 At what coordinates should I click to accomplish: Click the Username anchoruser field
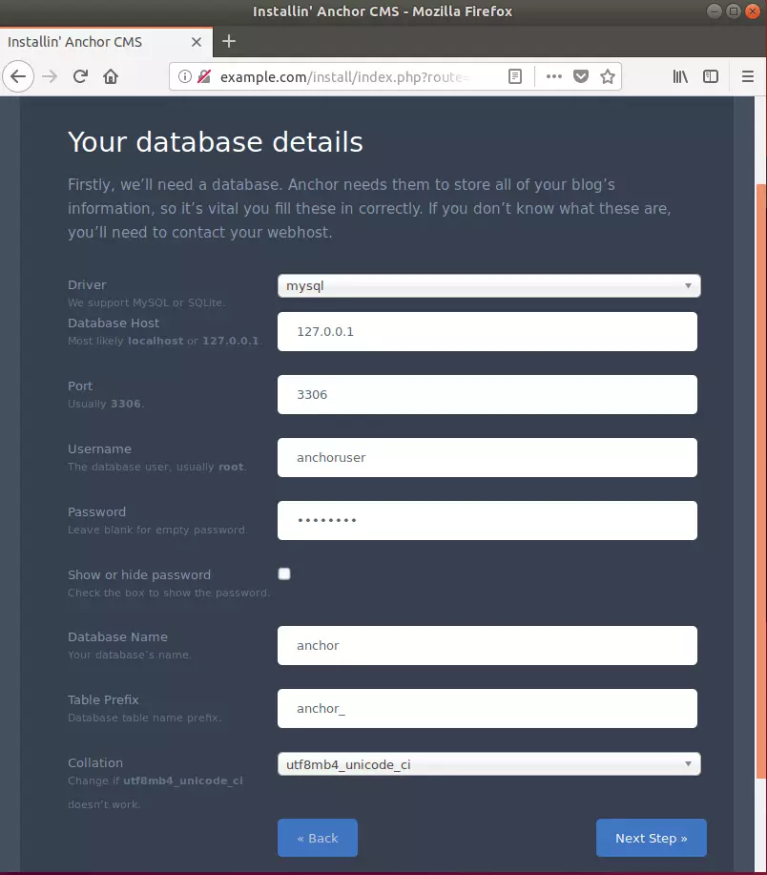pyautogui.click(x=487, y=458)
